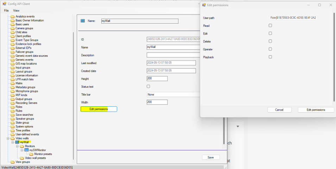
Task: Click the Save button
Action: pyautogui.click(x=210, y=157)
